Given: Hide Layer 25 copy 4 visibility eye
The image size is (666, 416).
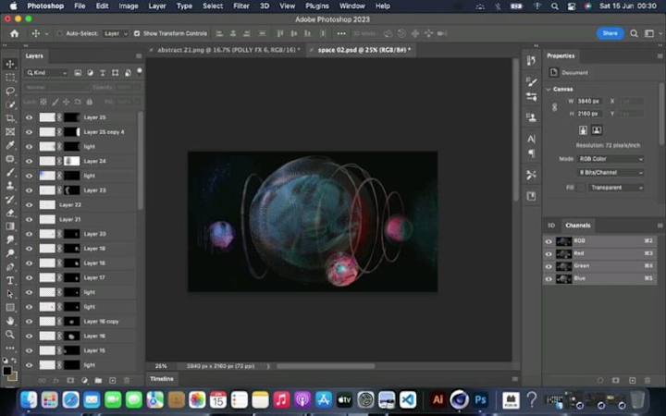Looking at the screenshot, I should pos(29,132).
